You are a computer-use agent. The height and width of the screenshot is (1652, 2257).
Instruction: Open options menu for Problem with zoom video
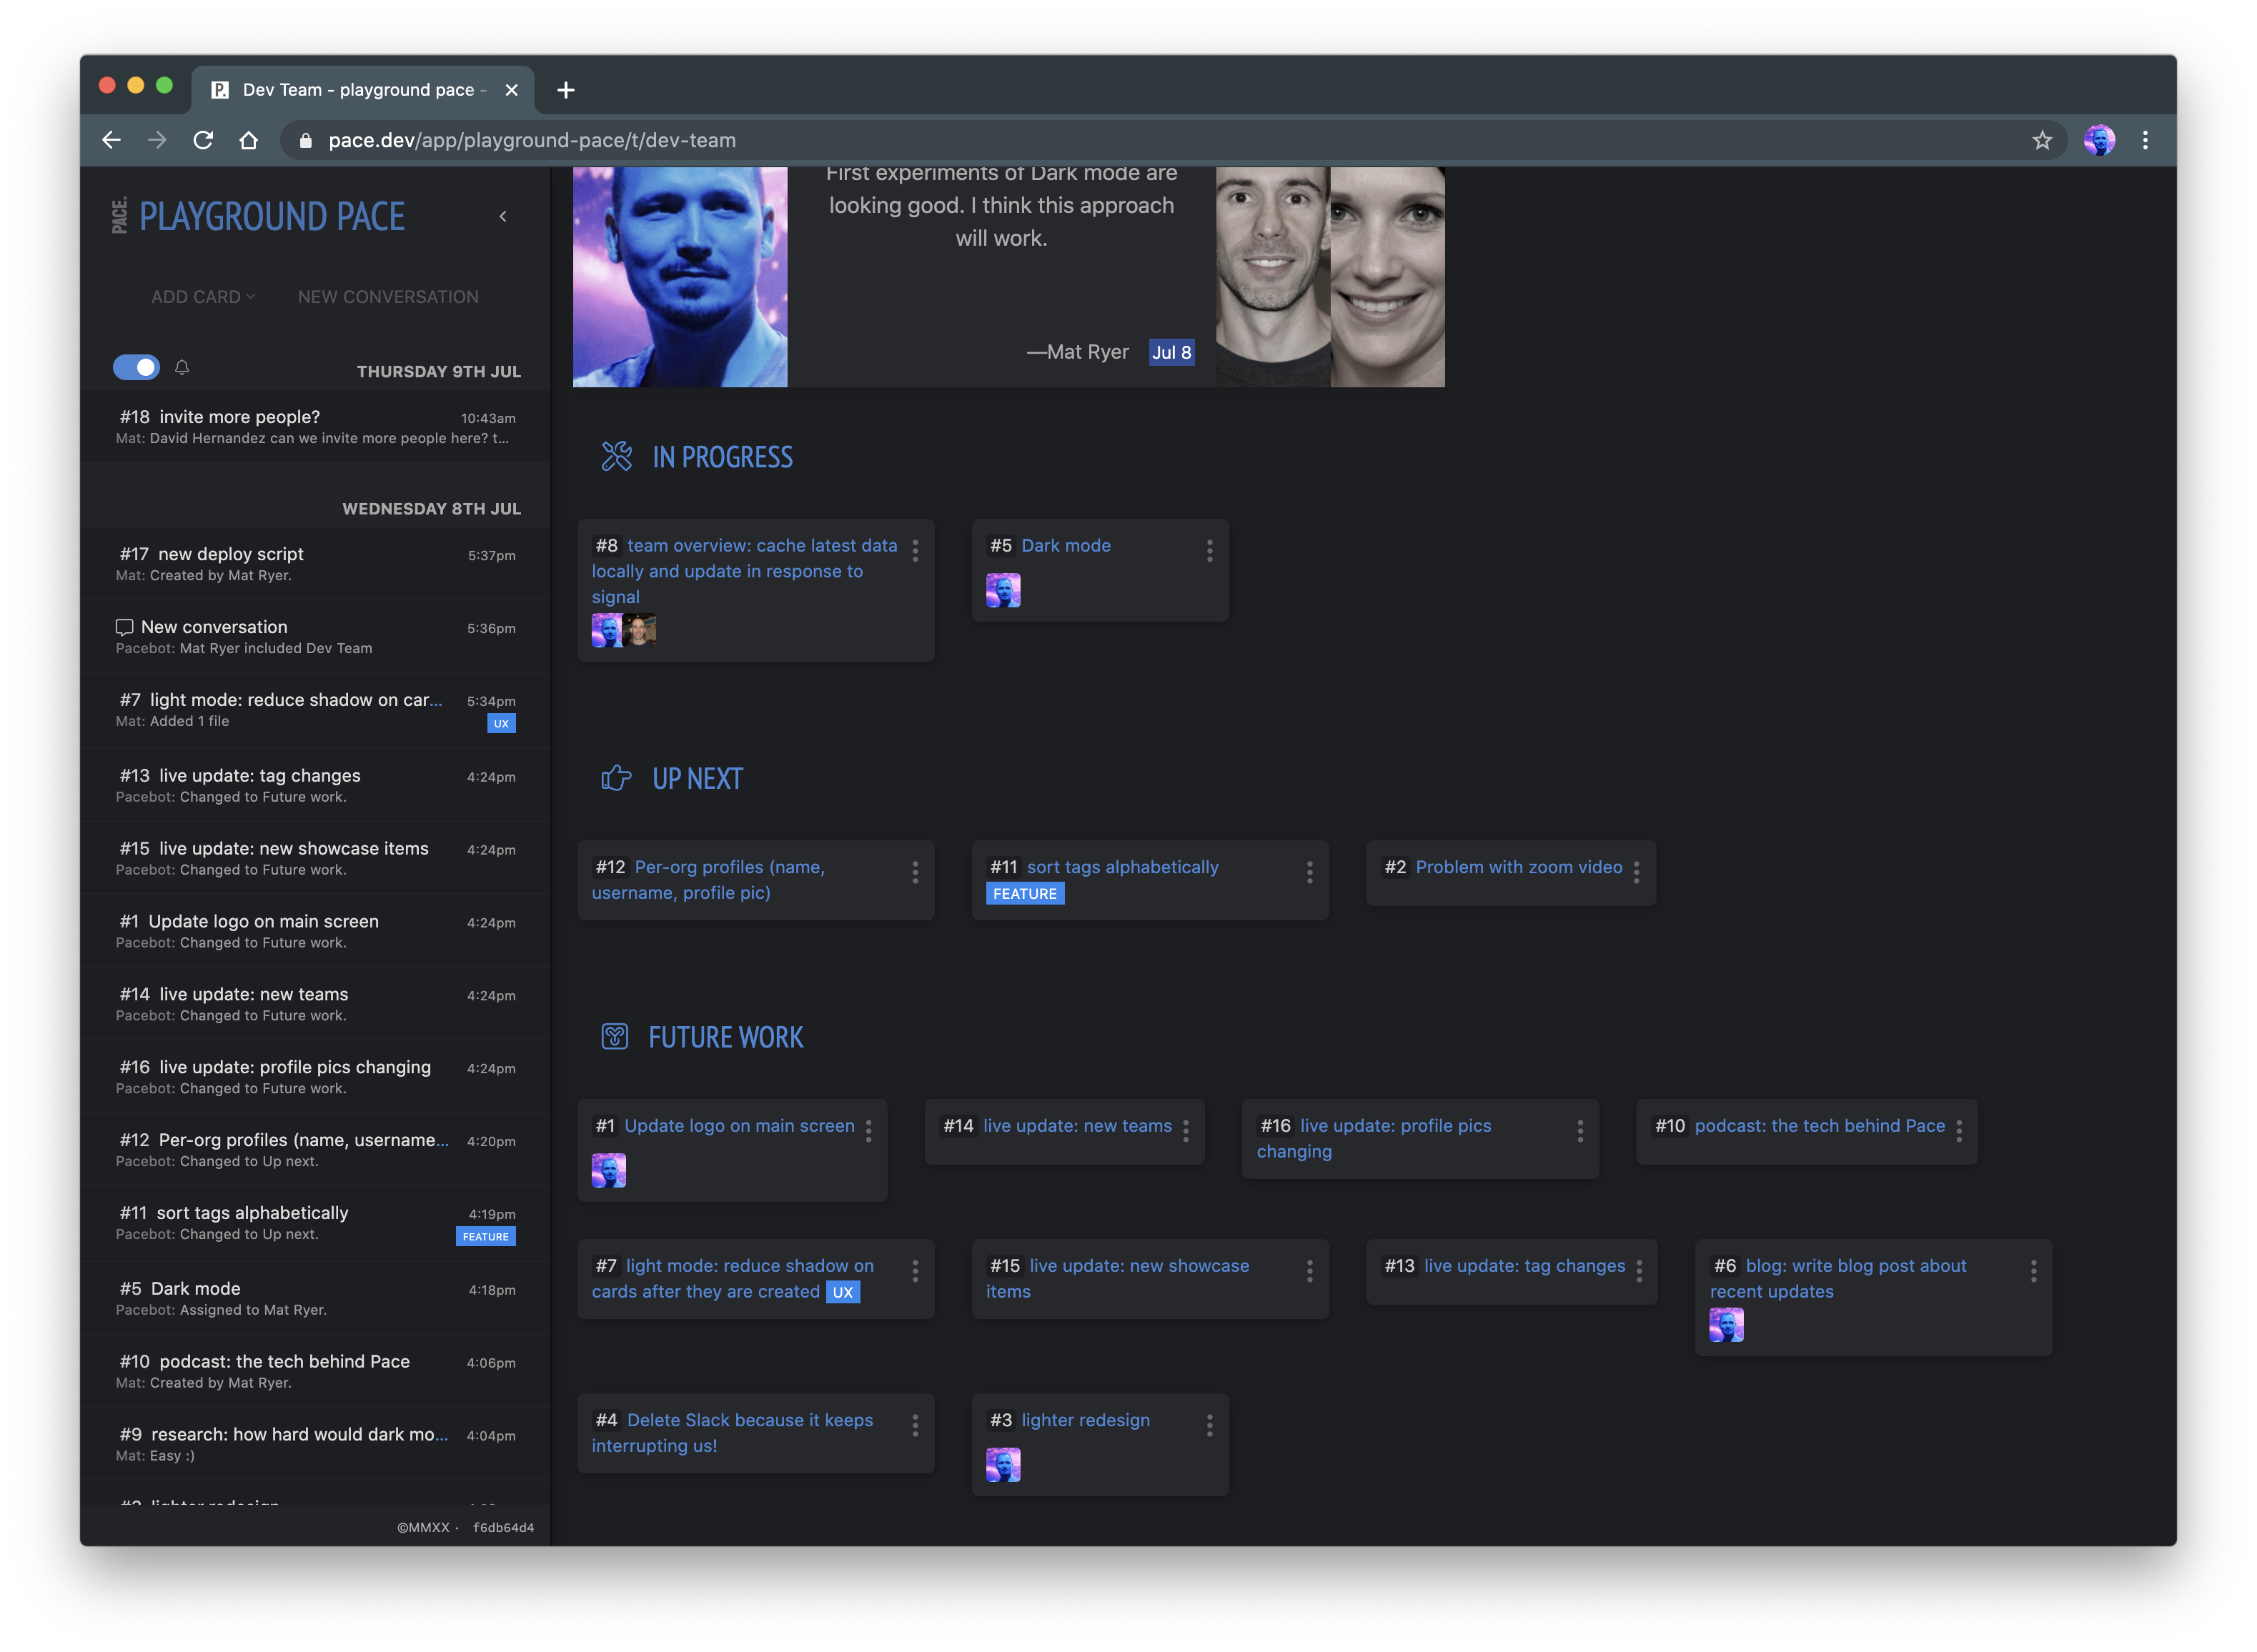(1636, 872)
